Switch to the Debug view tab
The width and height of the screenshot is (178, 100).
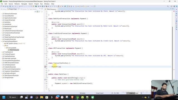pyautogui.click(x=4, y=9)
